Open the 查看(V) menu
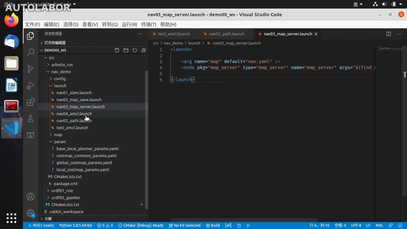 pos(90,24)
